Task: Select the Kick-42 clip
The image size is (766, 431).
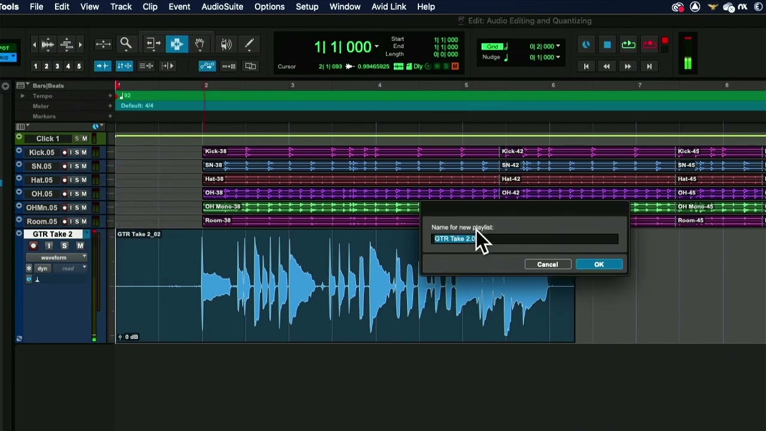Action: pyautogui.click(x=588, y=151)
